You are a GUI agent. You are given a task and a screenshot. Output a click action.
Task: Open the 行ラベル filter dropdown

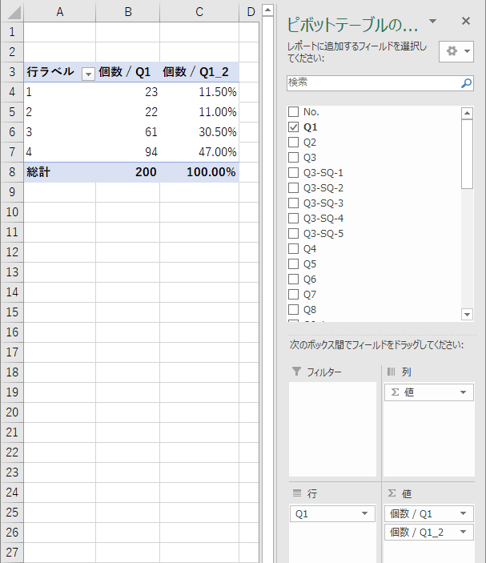[88, 73]
